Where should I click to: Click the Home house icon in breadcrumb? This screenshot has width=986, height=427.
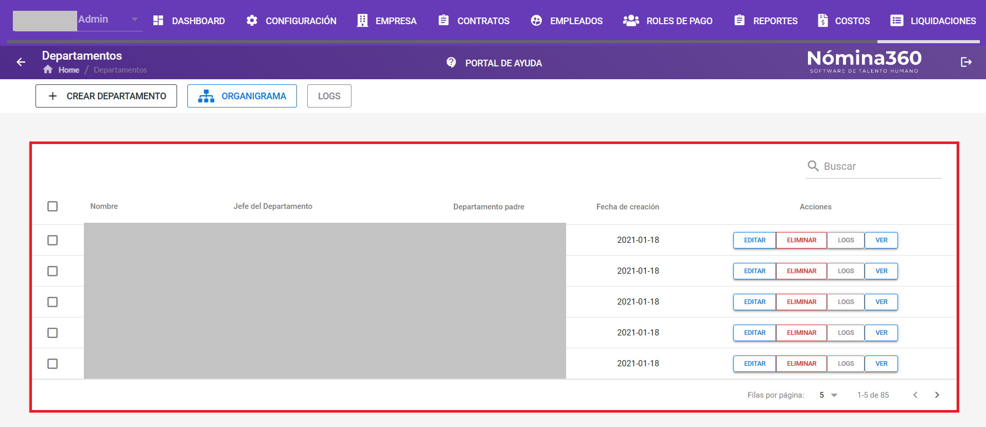pos(48,69)
